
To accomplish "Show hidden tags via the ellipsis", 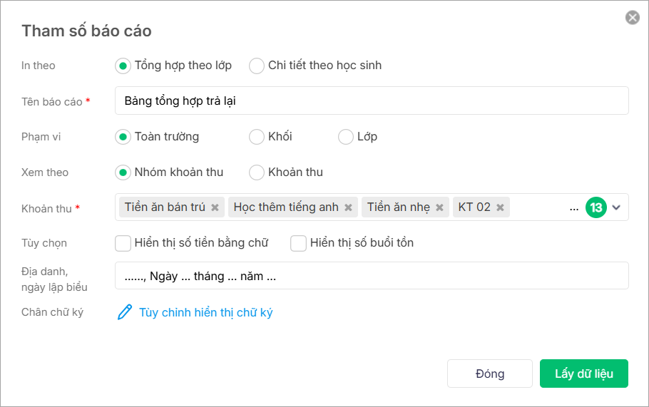I will click(574, 208).
